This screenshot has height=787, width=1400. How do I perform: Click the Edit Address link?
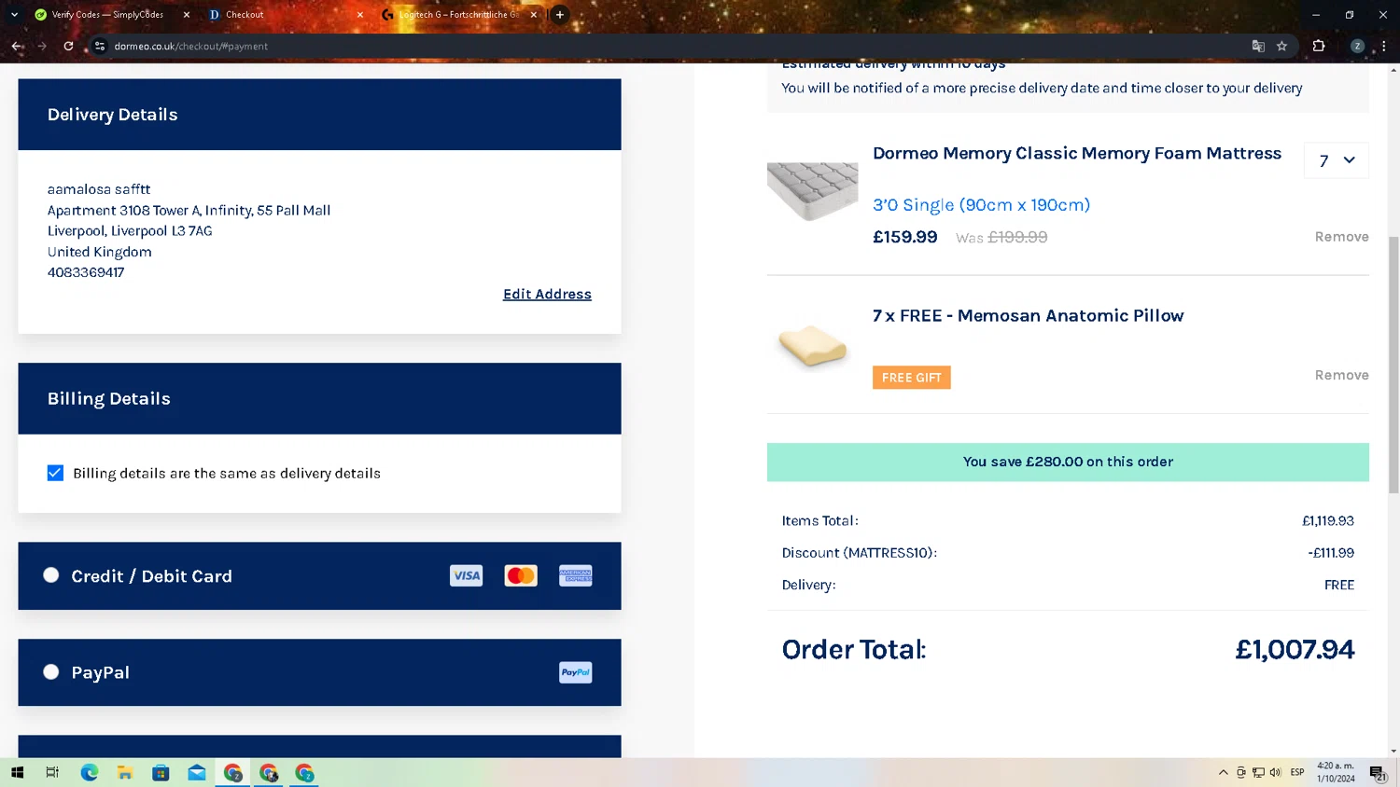click(547, 294)
